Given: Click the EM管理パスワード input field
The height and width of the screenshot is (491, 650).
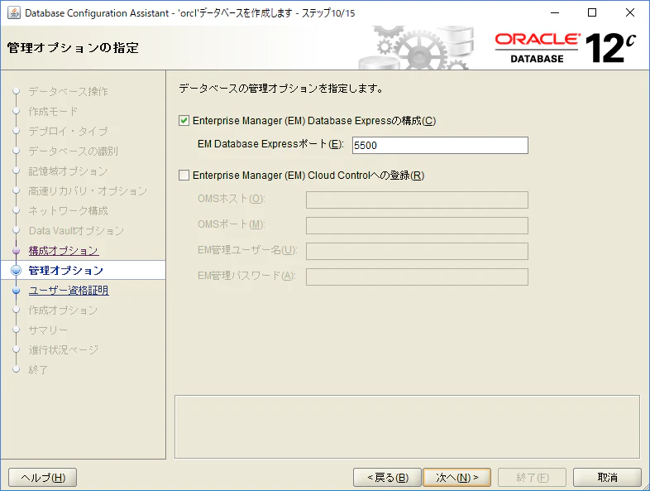Looking at the screenshot, I should [x=417, y=277].
